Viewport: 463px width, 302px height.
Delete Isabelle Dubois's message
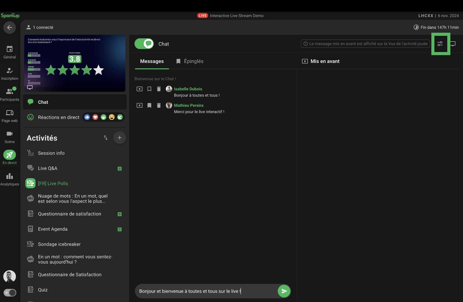[159, 89]
